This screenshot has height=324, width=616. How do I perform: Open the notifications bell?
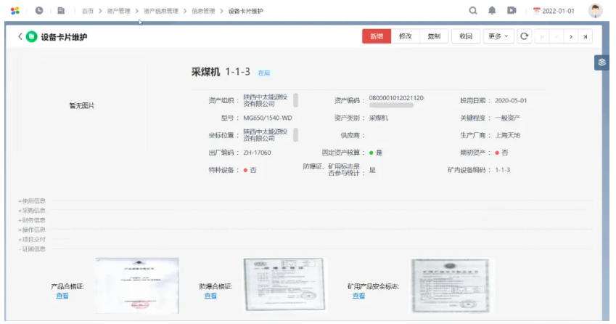tap(492, 11)
